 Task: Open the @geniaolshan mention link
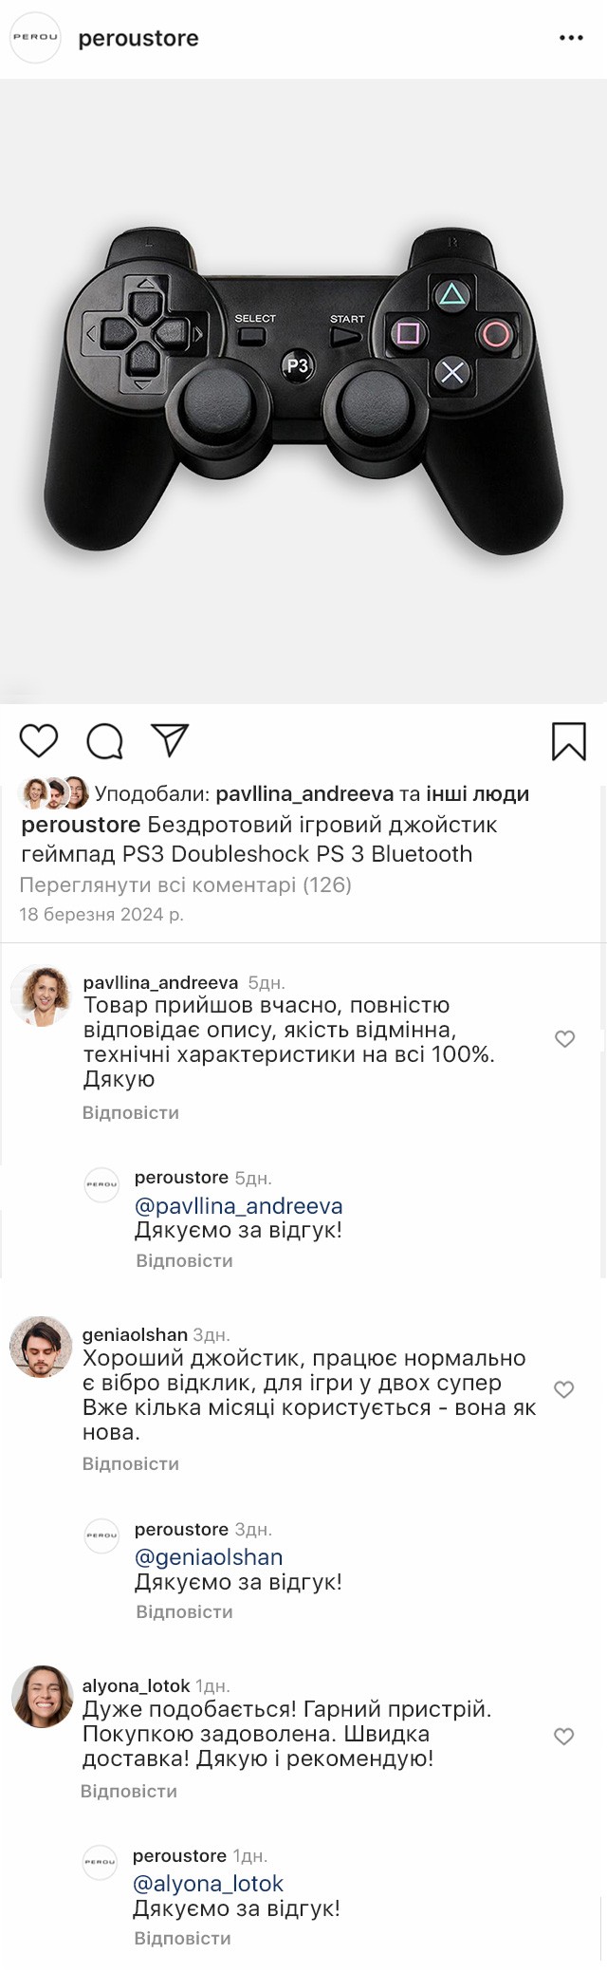[209, 1556]
